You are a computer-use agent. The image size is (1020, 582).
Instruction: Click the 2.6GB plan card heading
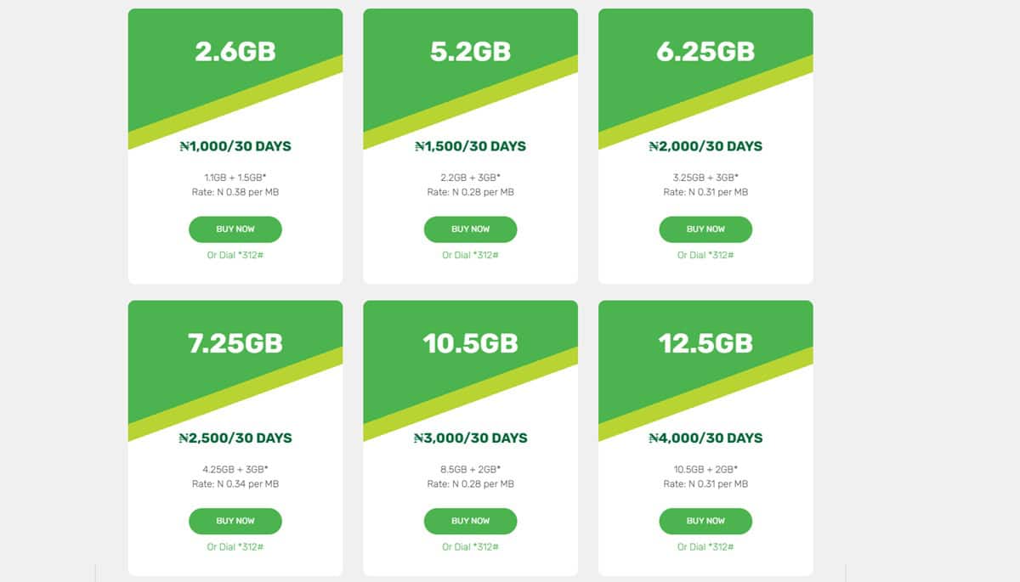coord(235,52)
